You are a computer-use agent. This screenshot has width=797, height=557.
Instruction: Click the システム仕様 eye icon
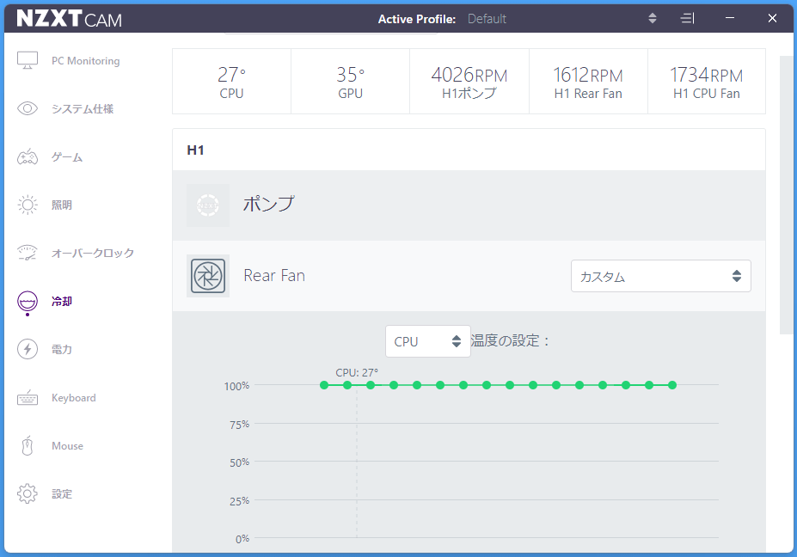28,108
